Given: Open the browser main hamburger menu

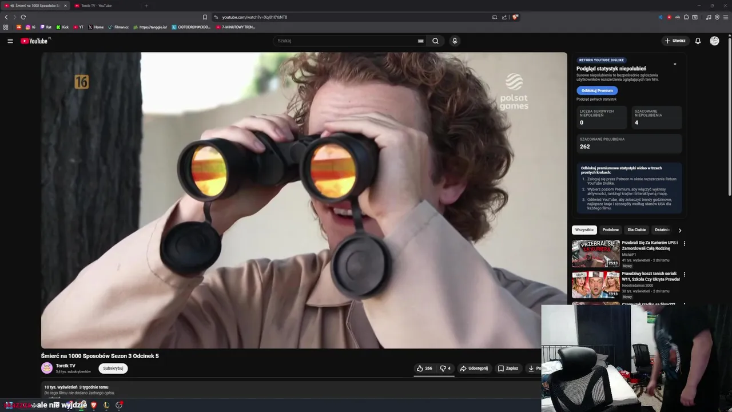Looking at the screenshot, I should pyautogui.click(x=726, y=17).
